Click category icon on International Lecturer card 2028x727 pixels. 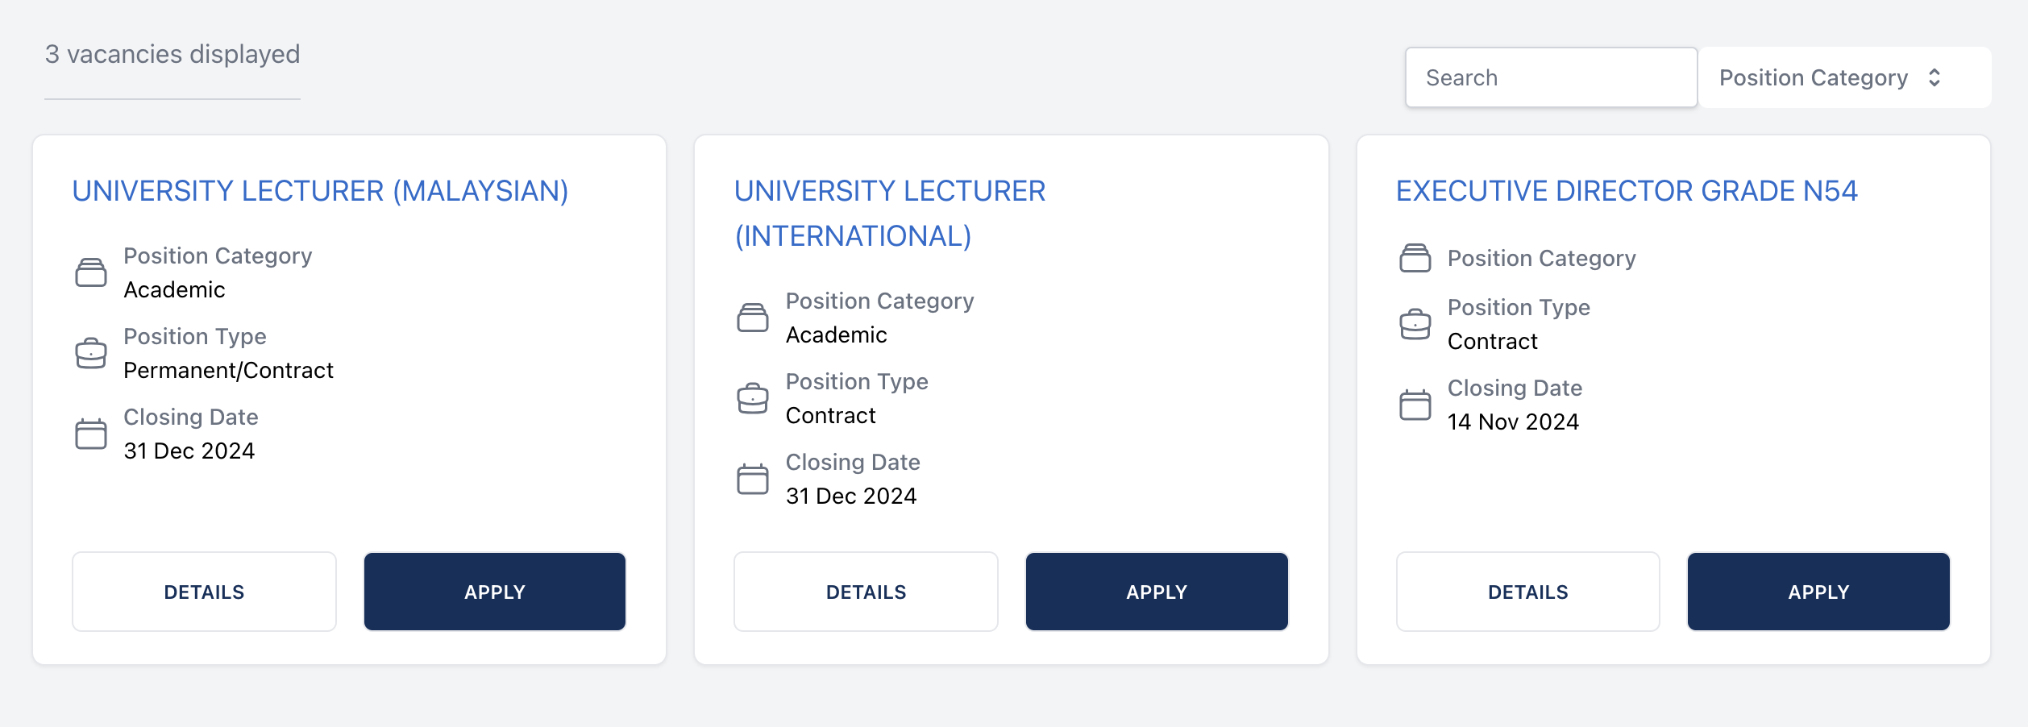752,318
